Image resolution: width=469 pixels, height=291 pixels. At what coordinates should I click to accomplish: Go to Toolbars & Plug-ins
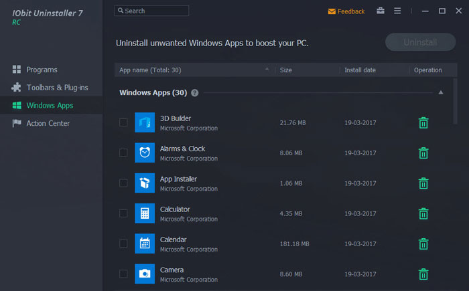click(x=51, y=88)
